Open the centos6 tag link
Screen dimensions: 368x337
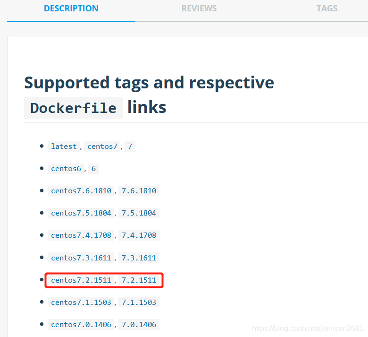(x=66, y=169)
